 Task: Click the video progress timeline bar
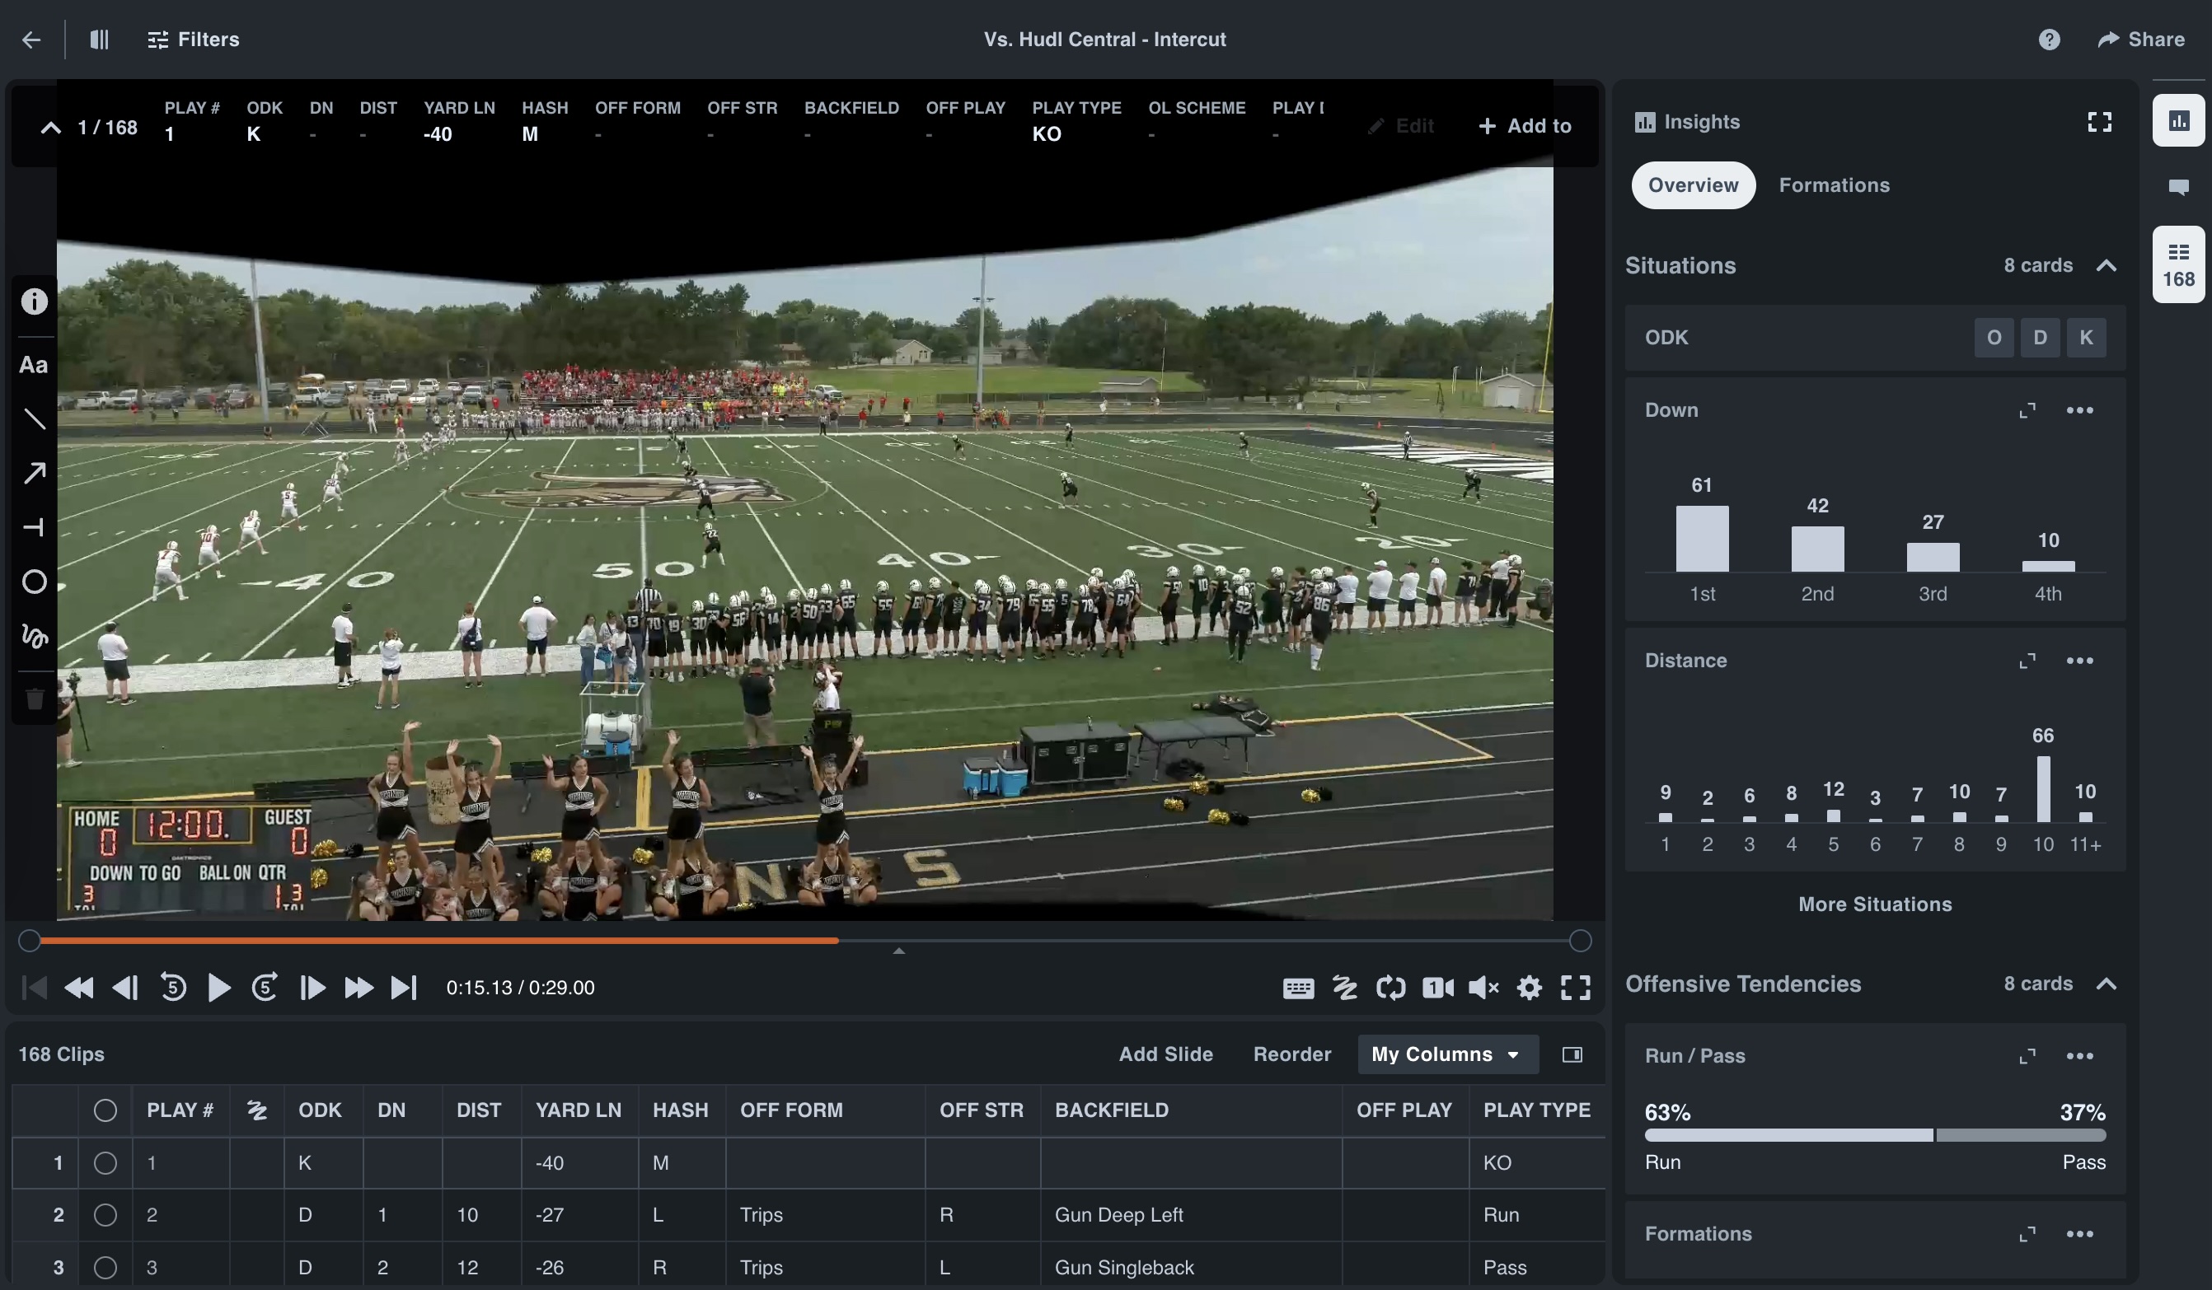coord(804,941)
